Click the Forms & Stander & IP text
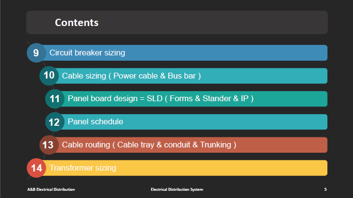This screenshot has width=353, height=198. tap(209, 99)
